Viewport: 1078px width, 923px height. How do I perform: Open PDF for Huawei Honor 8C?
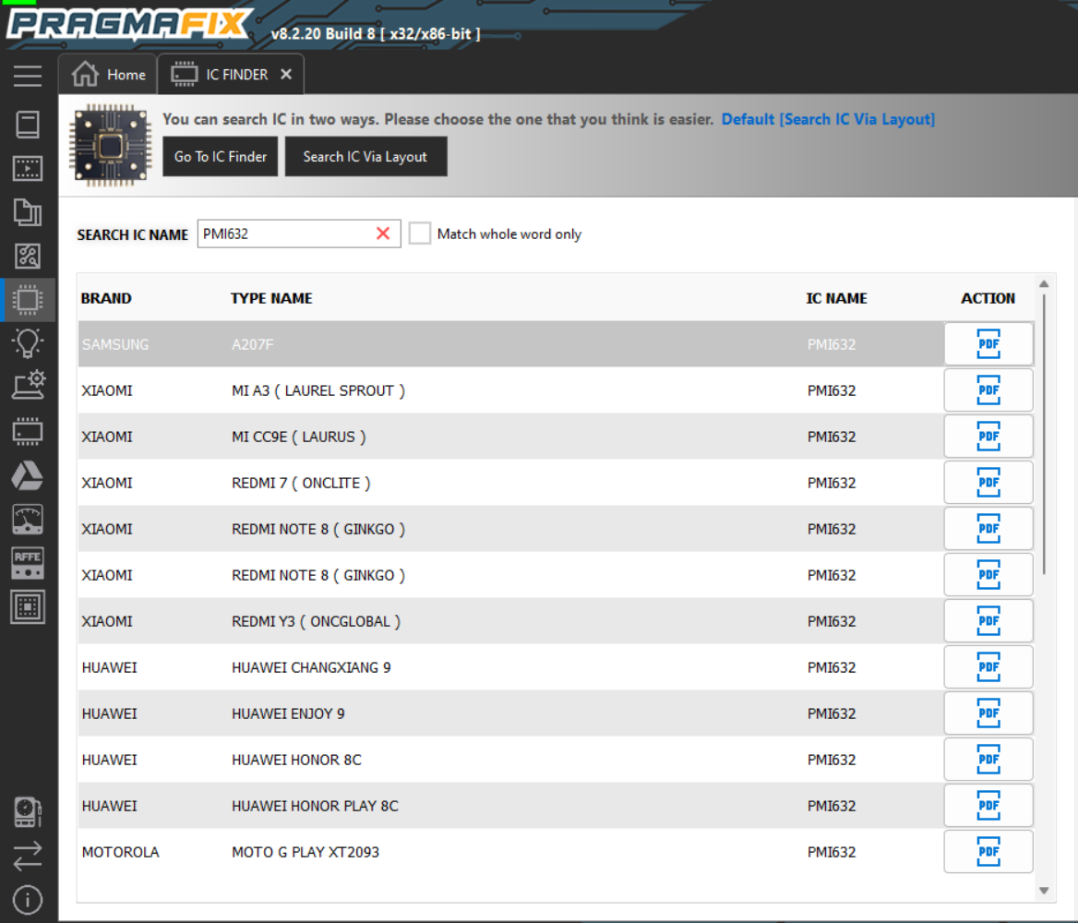(988, 760)
